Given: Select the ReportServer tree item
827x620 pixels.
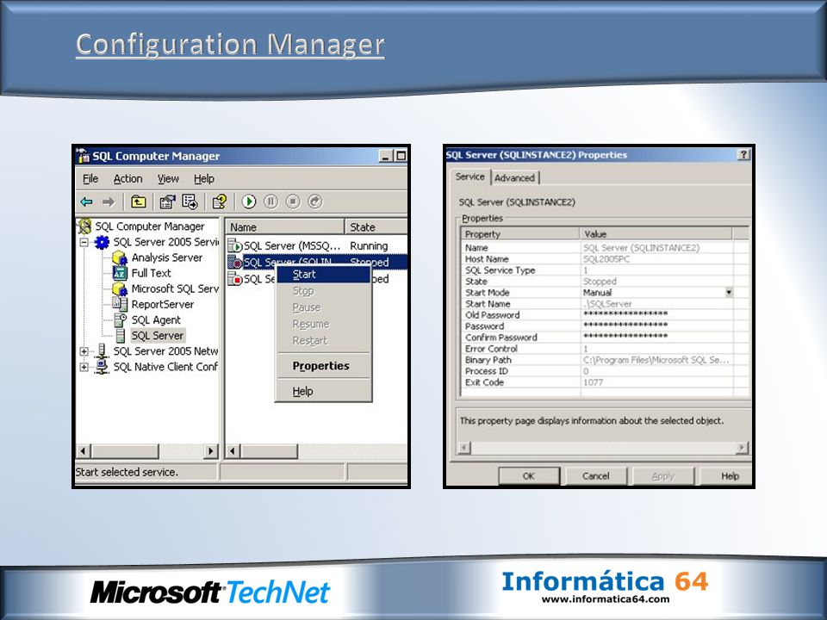Looking at the screenshot, I should 163,304.
